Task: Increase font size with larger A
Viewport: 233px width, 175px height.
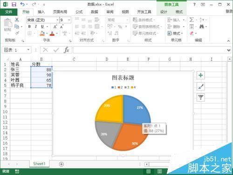Action: click(55, 27)
